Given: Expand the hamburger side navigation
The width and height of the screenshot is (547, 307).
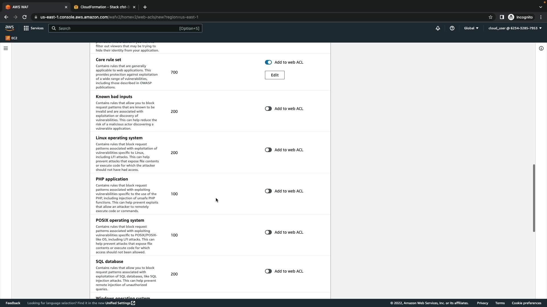Looking at the screenshot, I should (x=6, y=48).
